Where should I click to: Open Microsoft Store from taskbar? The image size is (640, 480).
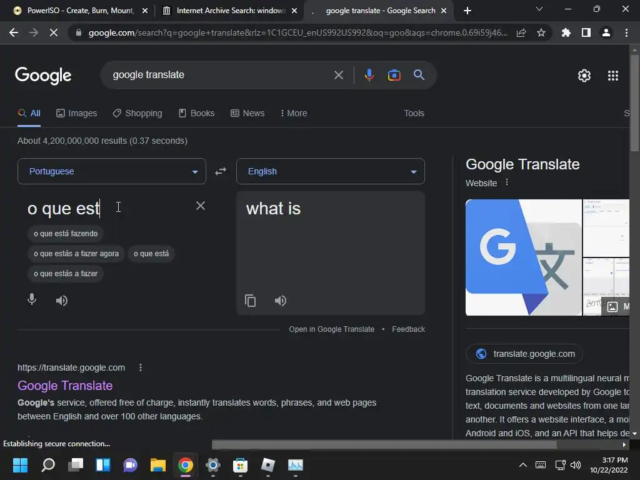[240, 465]
